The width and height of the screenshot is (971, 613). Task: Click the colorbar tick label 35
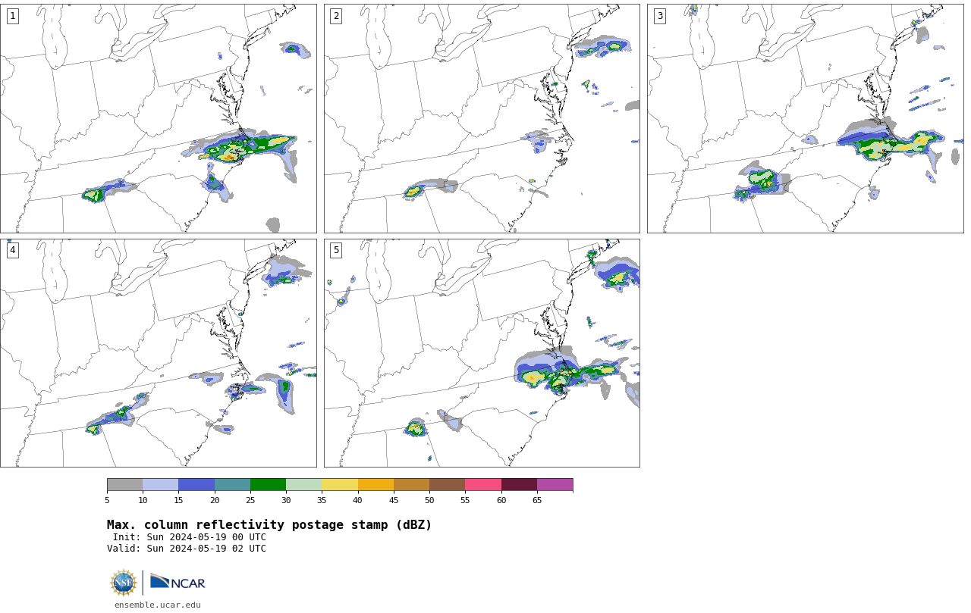click(322, 500)
